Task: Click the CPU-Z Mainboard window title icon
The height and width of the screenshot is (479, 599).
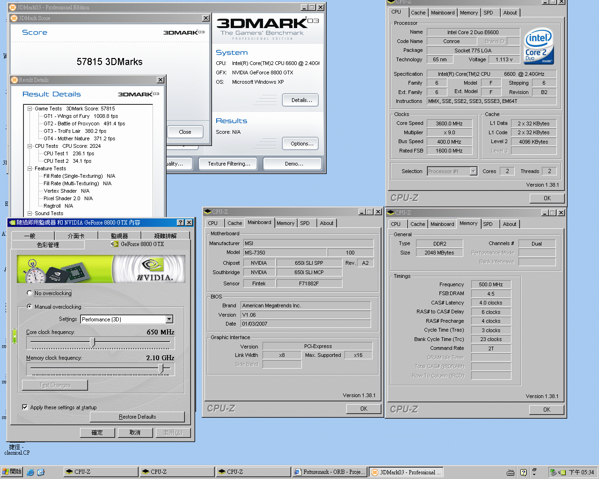Action: (x=208, y=212)
